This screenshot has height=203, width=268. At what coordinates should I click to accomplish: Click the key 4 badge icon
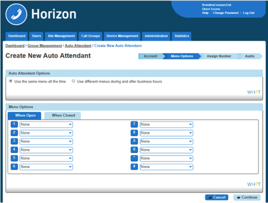click(14, 149)
